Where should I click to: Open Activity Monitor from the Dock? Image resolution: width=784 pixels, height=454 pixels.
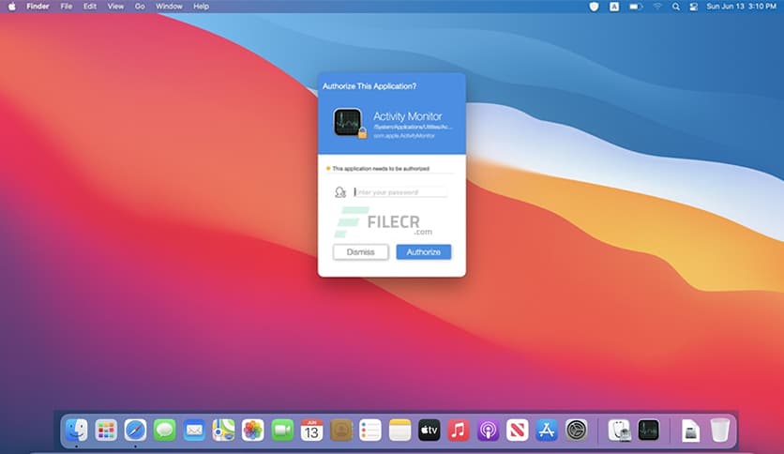[x=649, y=430]
